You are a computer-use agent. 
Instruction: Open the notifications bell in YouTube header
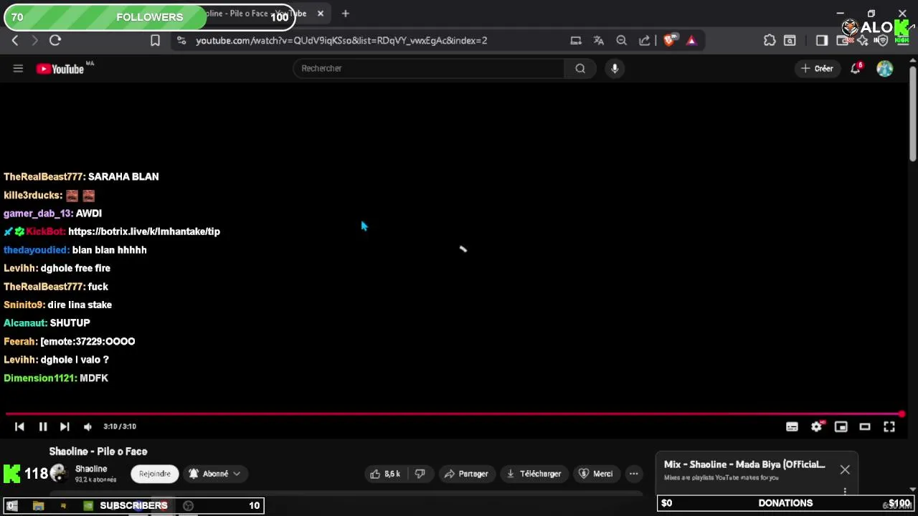(x=856, y=68)
